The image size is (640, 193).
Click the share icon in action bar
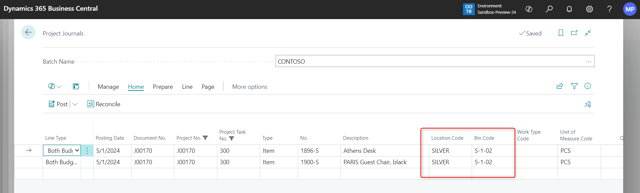(x=560, y=86)
